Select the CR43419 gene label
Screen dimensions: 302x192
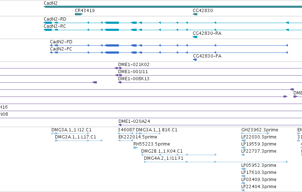pyautogui.click(x=85, y=10)
